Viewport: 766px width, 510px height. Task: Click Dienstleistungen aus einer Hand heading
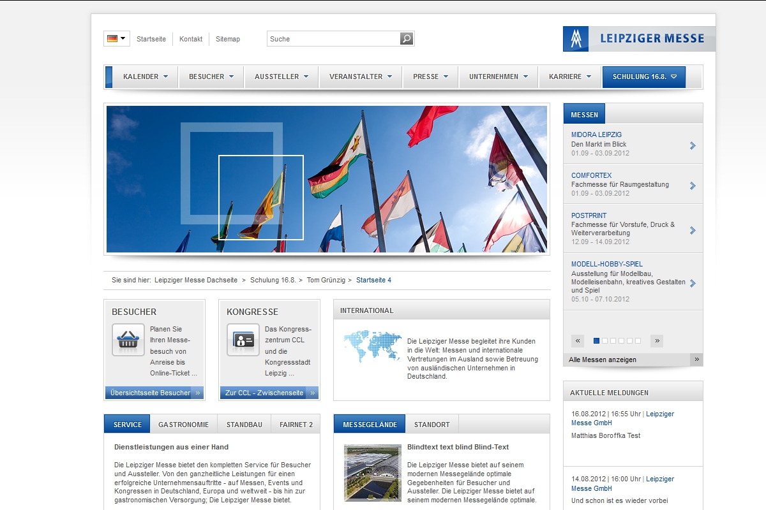(171, 447)
